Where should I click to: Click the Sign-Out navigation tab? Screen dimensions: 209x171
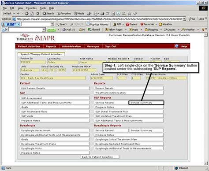coord(111,46)
